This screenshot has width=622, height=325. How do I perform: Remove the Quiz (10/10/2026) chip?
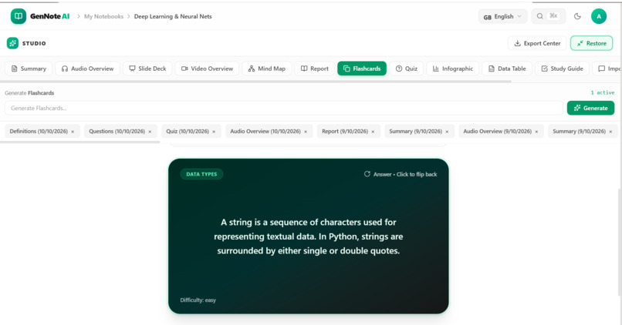pyautogui.click(x=214, y=132)
